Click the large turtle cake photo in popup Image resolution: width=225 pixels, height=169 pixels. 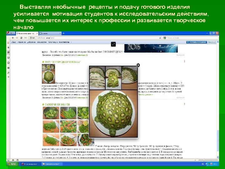113,114
